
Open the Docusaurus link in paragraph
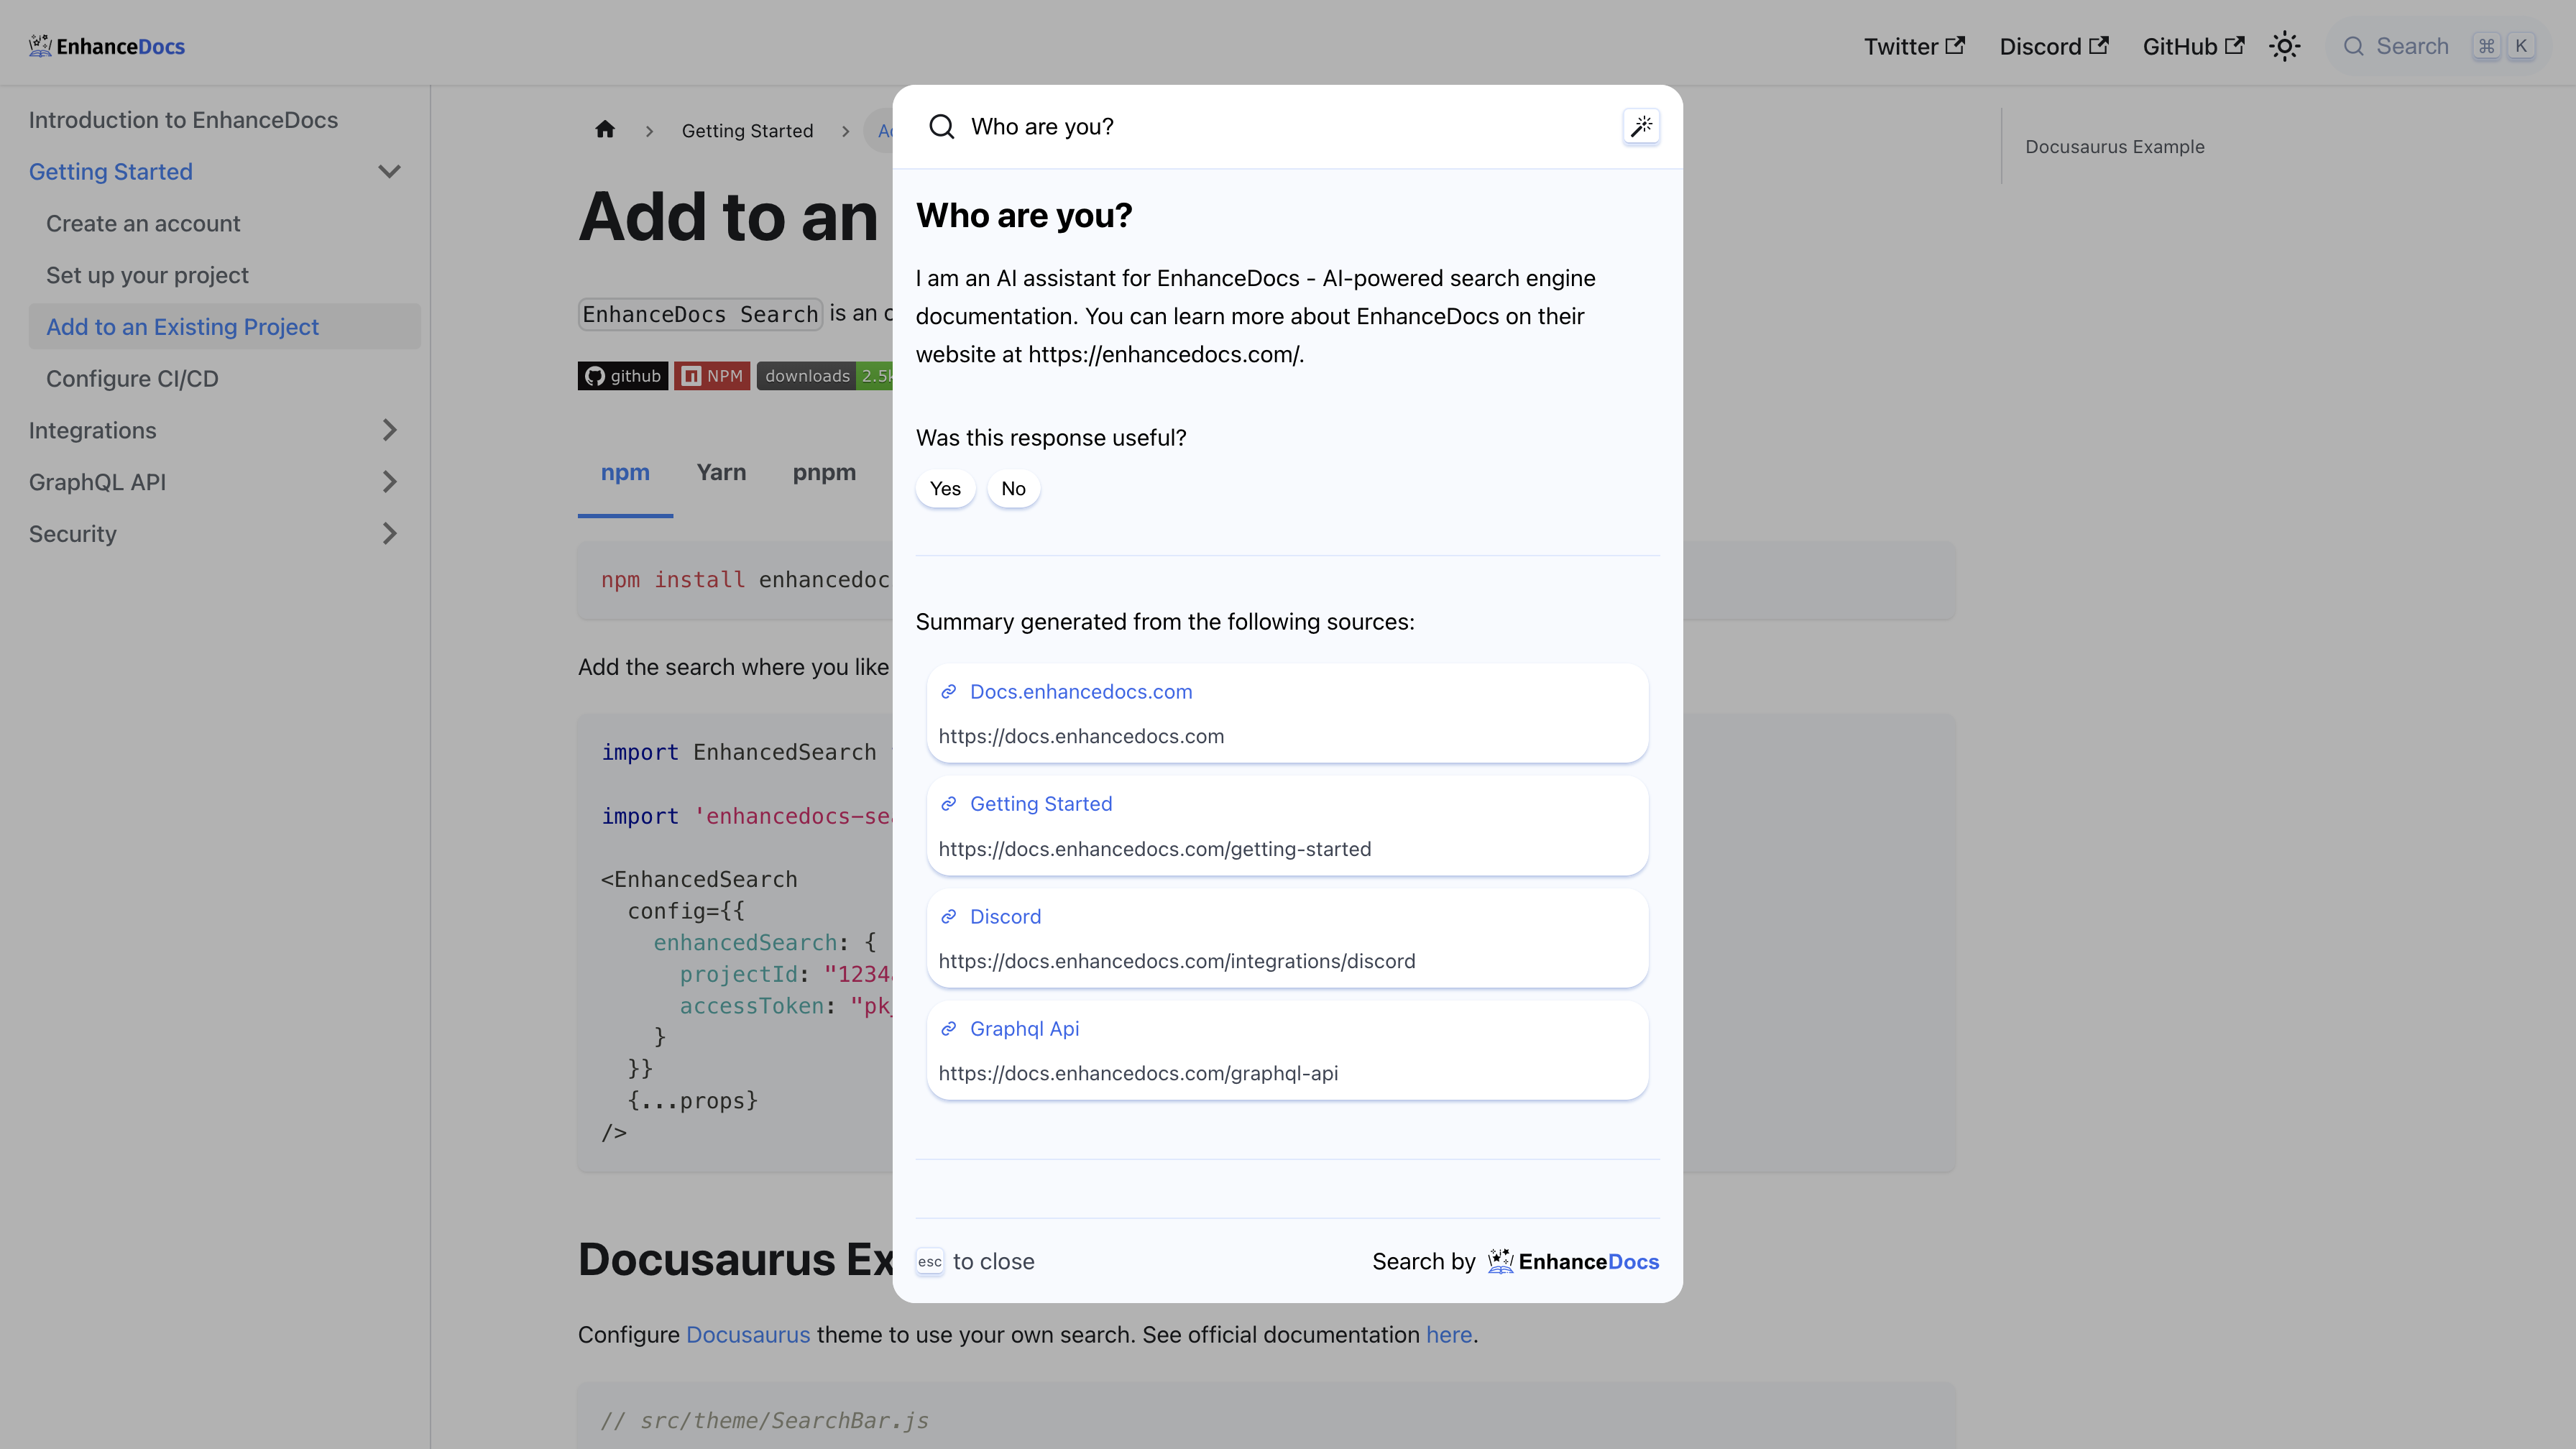[x=747, y=1335]
